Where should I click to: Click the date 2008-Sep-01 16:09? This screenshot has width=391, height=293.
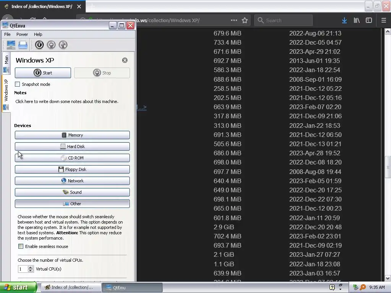point(315,79)
